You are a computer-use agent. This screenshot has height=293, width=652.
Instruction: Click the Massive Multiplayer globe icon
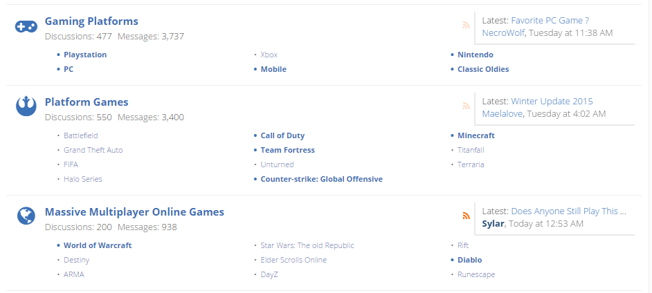coord(26,216)
